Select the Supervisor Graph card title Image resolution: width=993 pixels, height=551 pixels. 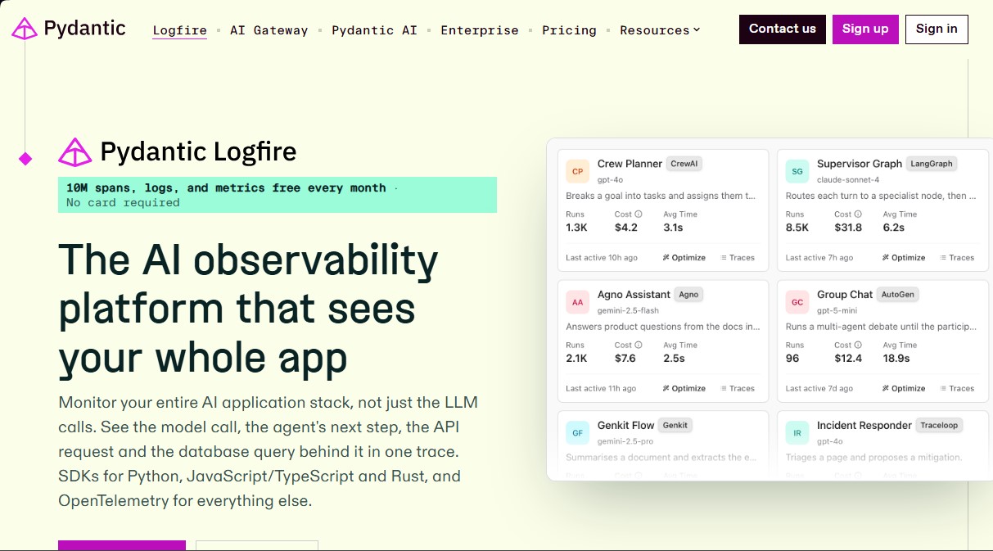click(x=860, y=164)
